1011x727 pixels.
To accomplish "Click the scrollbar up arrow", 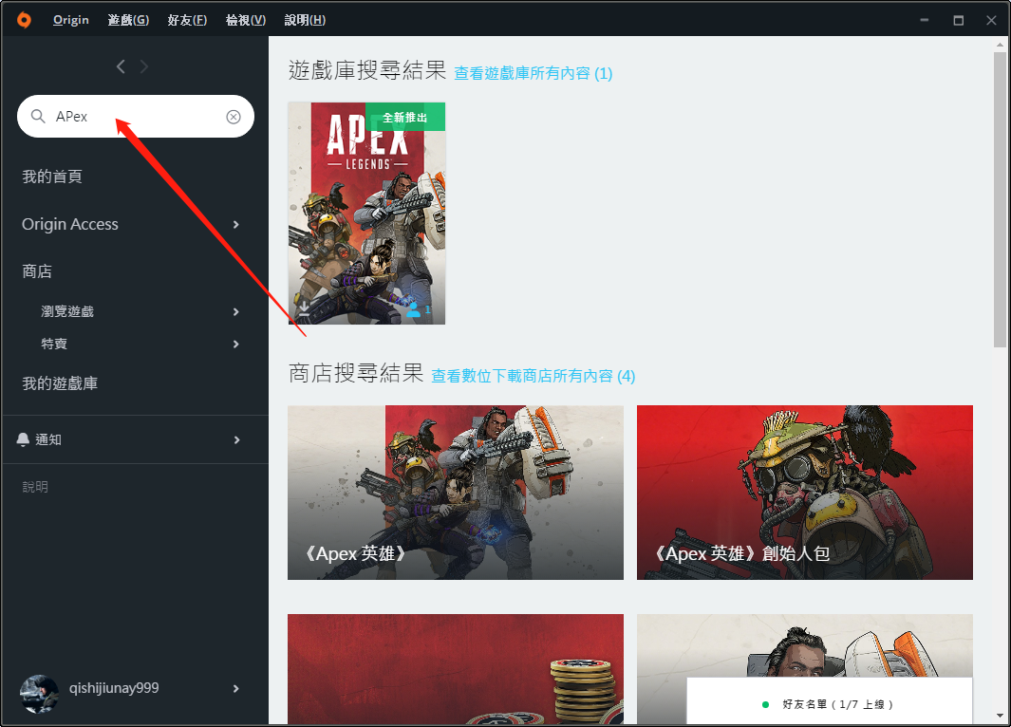I will tap(1000, 45).
